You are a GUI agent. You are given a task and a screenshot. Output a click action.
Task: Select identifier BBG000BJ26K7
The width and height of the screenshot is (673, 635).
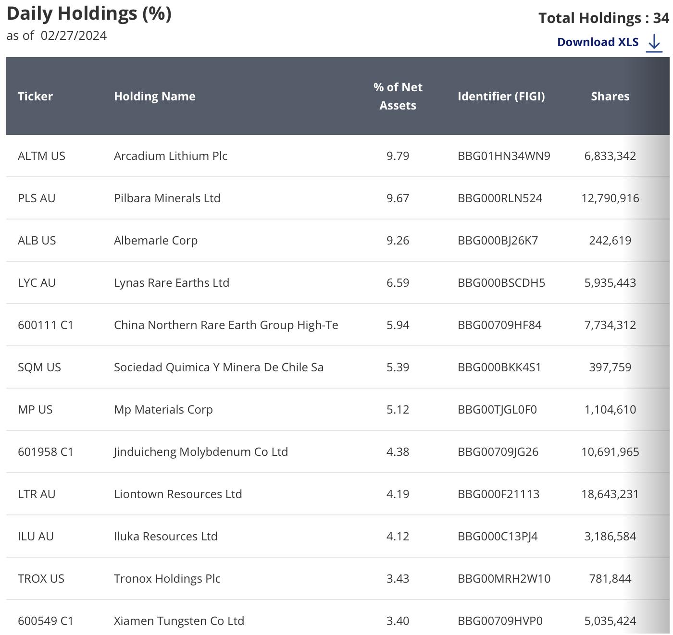pos(498,240)
